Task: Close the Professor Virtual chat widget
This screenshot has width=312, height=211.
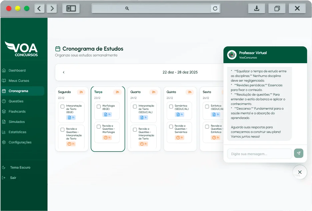Action: (300, 172)
